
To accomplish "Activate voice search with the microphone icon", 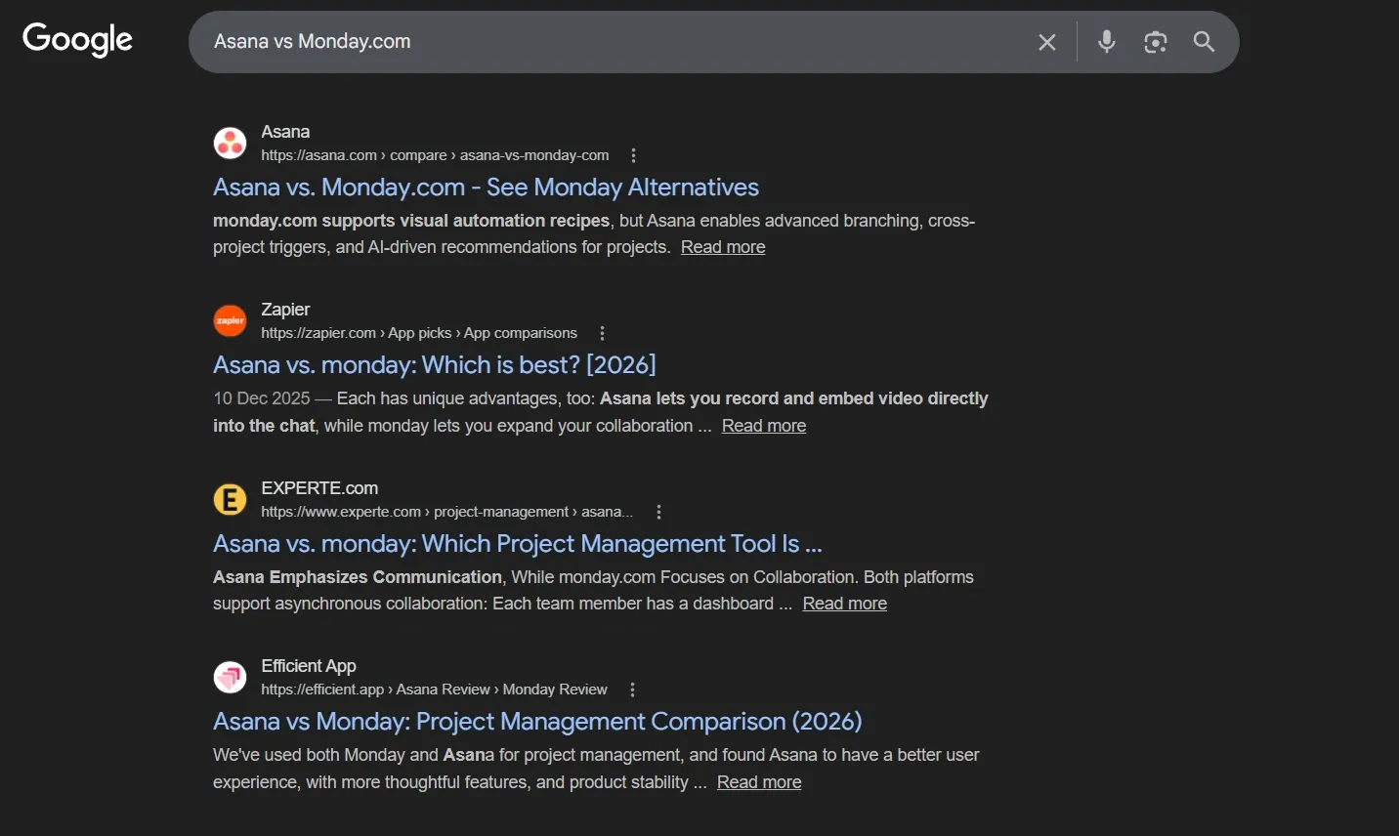I will 1106,41.
